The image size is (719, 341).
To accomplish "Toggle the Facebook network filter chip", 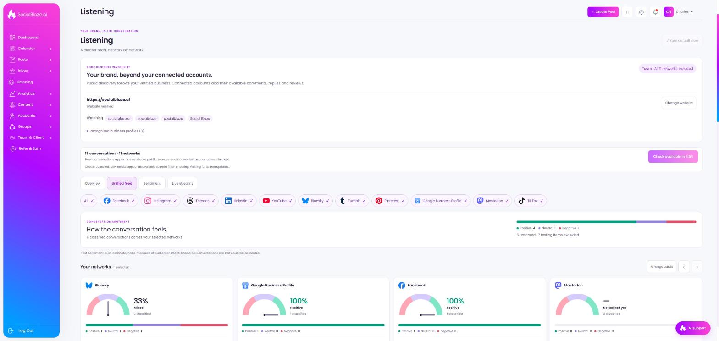I will (x=119, y=201).
